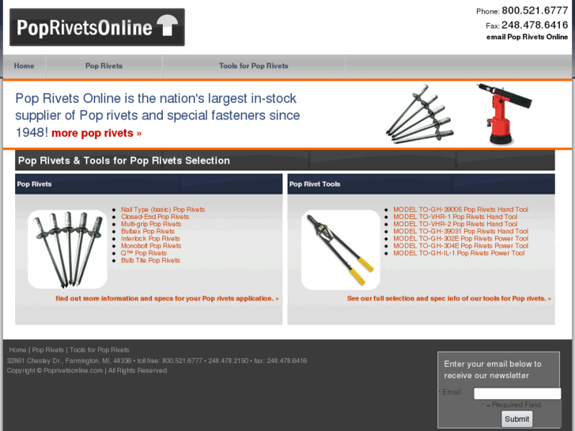Open Nail Type (basic) Pop Rivets link

pos(163,210)
